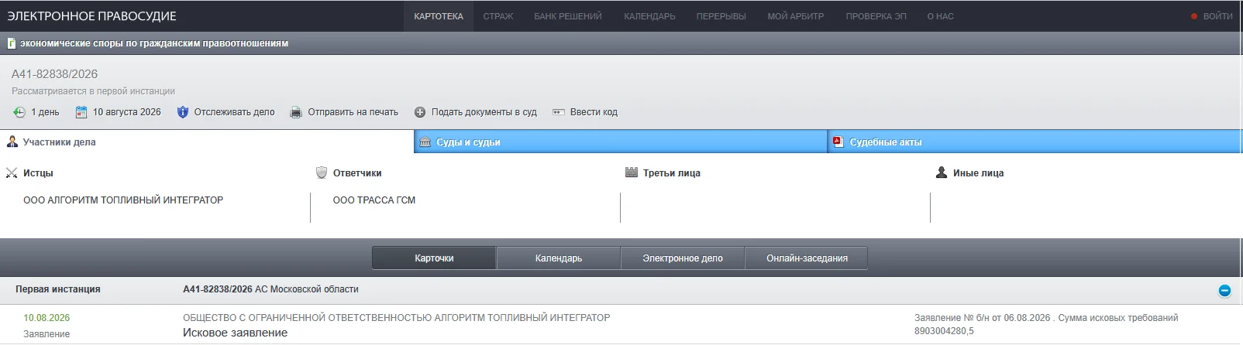Click the Электронное правосудие logo title
The image size is (1243, 345).
(91, 16)
